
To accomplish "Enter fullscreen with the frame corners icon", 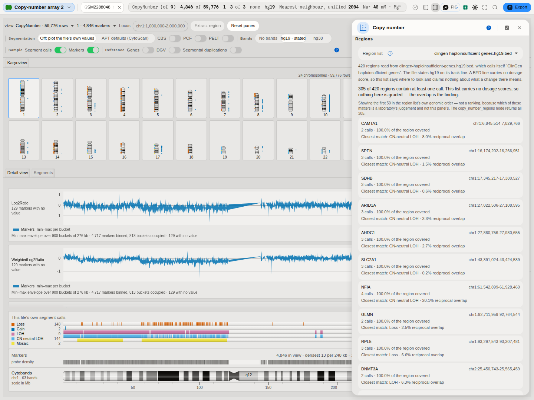I will (x=485, y=7).
